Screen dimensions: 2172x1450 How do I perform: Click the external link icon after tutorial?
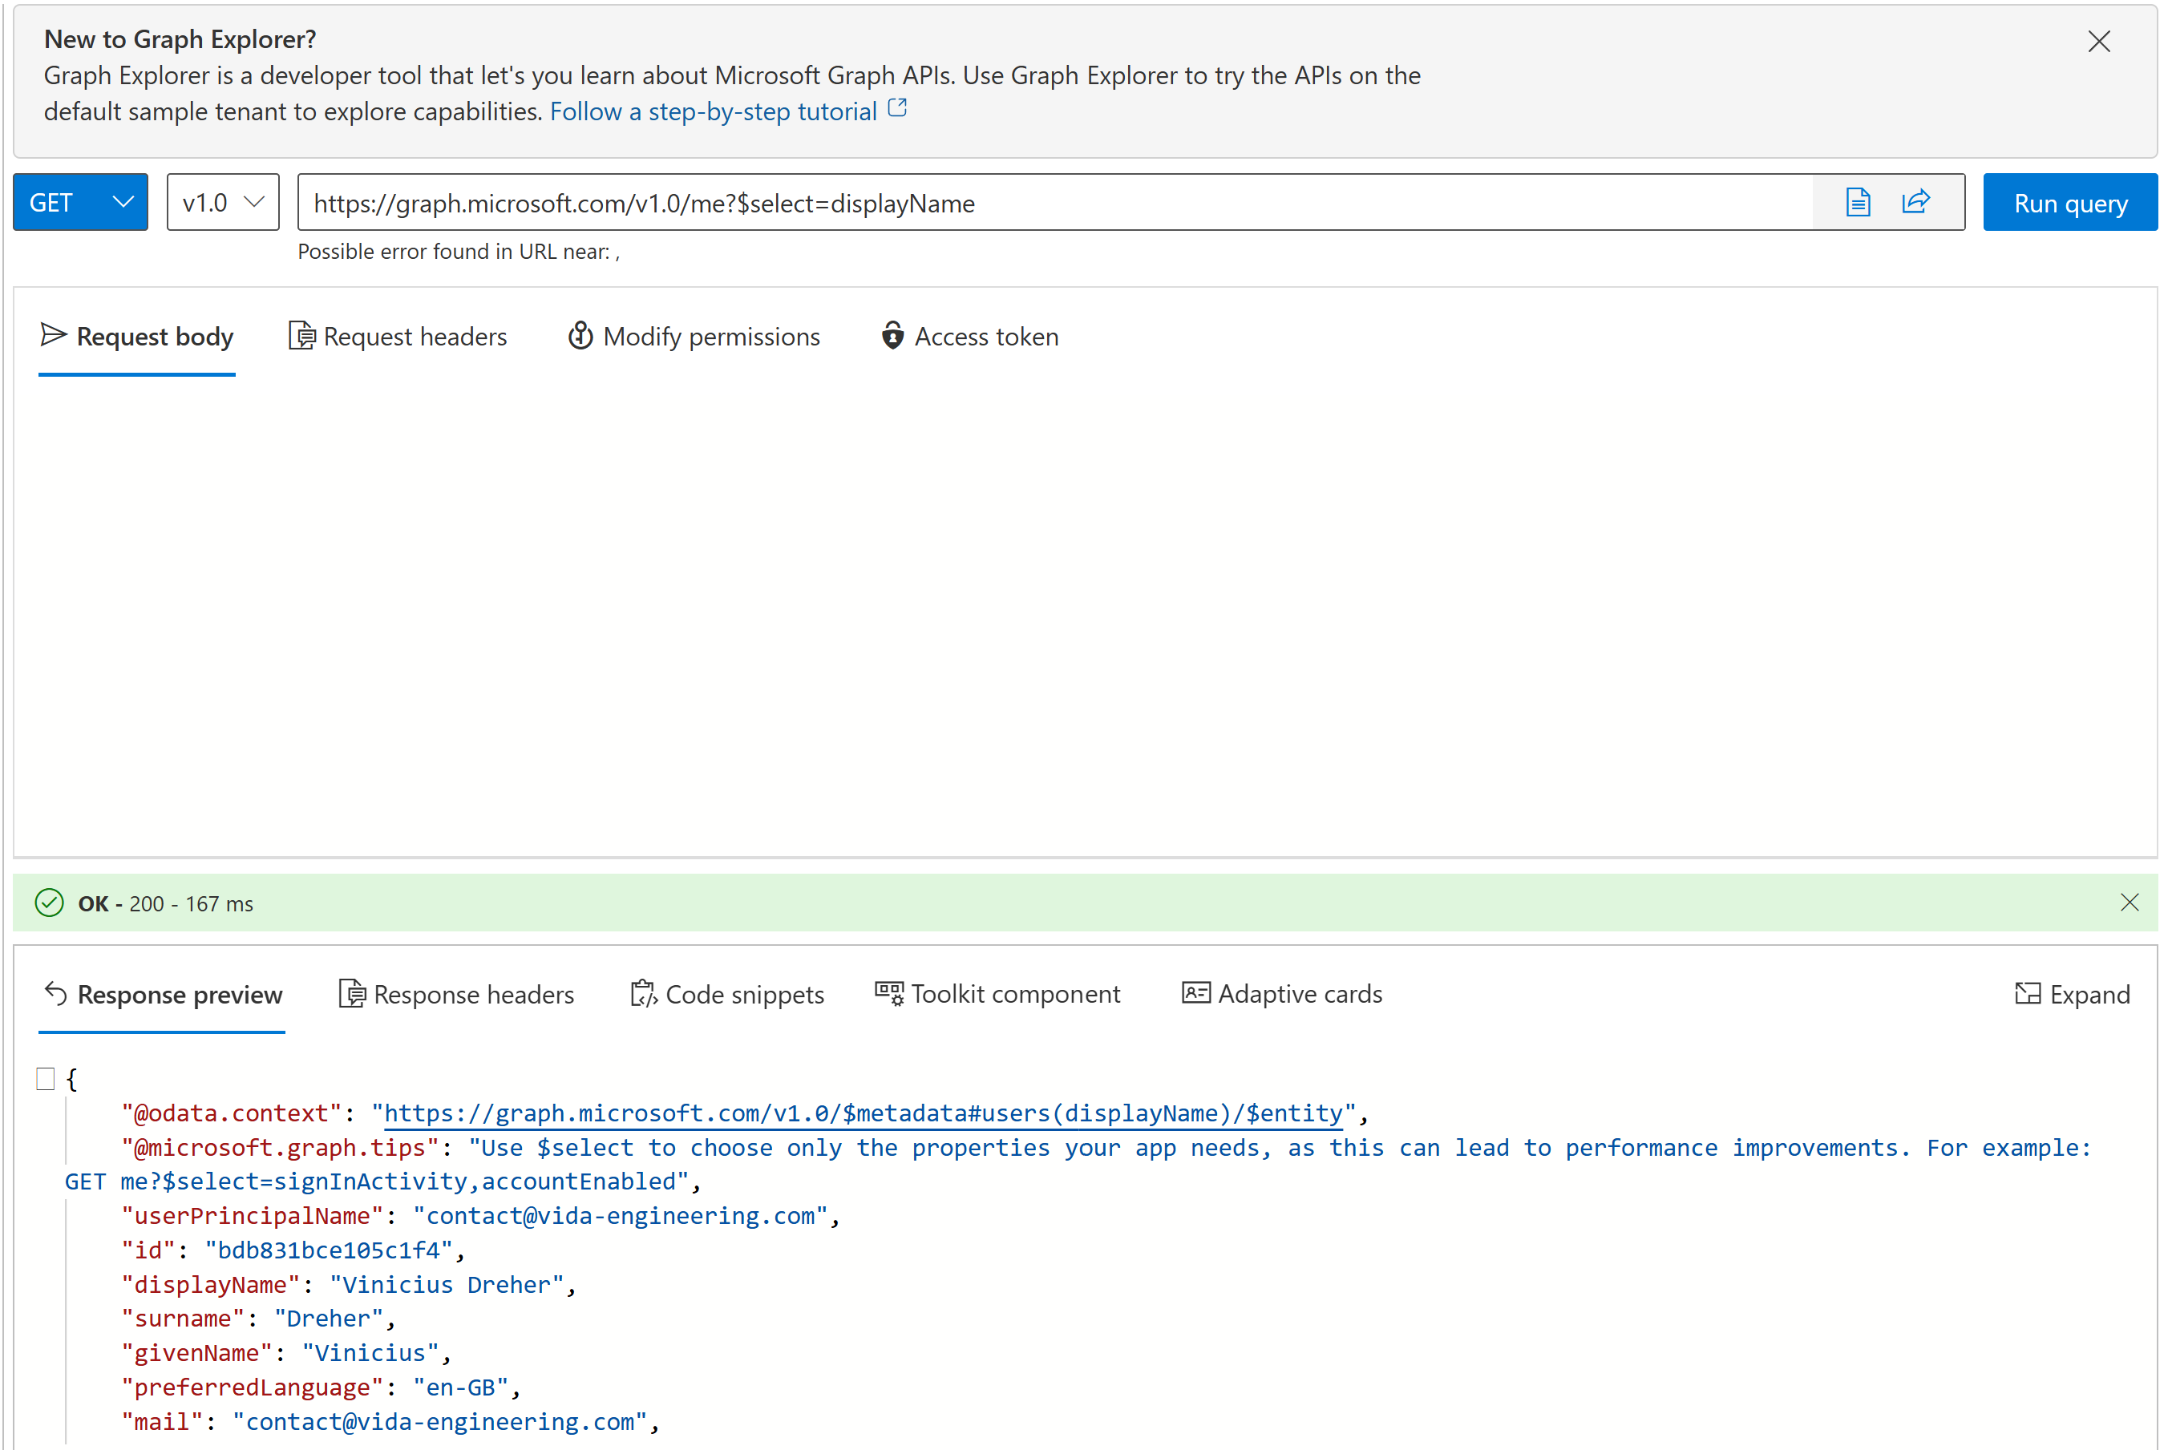(897, 108)
